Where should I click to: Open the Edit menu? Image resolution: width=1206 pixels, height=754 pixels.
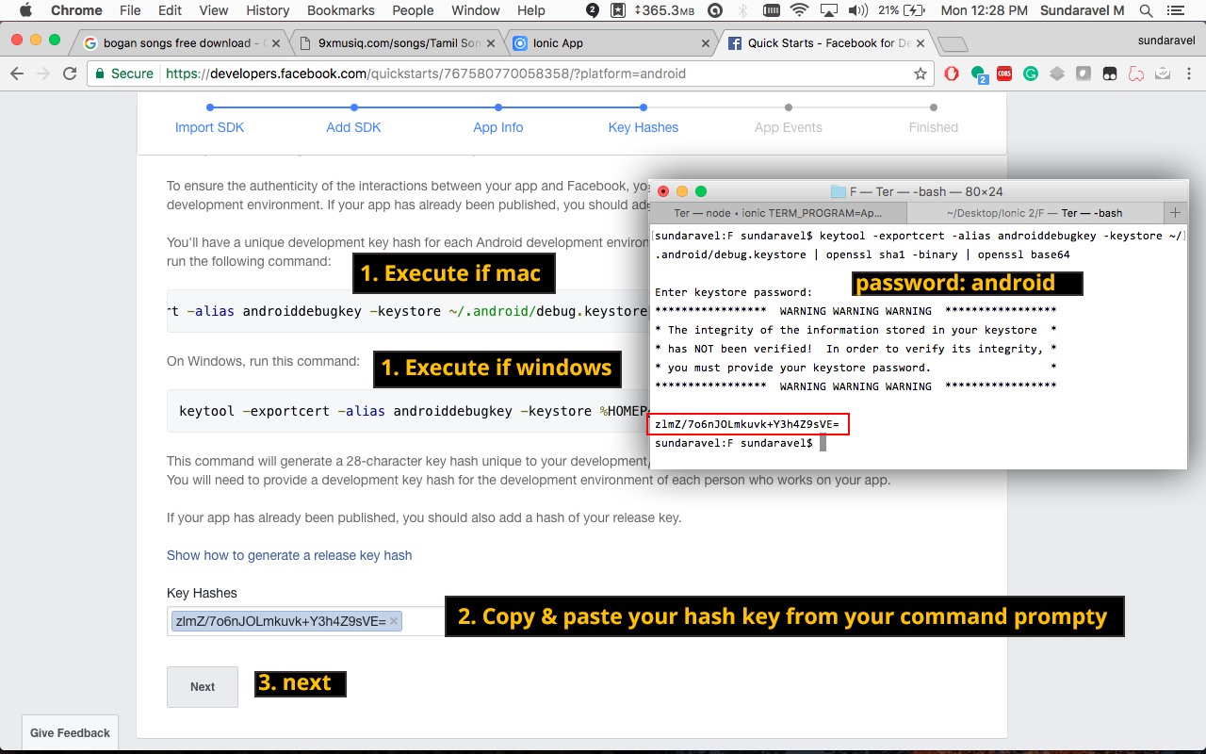[170, 10]
